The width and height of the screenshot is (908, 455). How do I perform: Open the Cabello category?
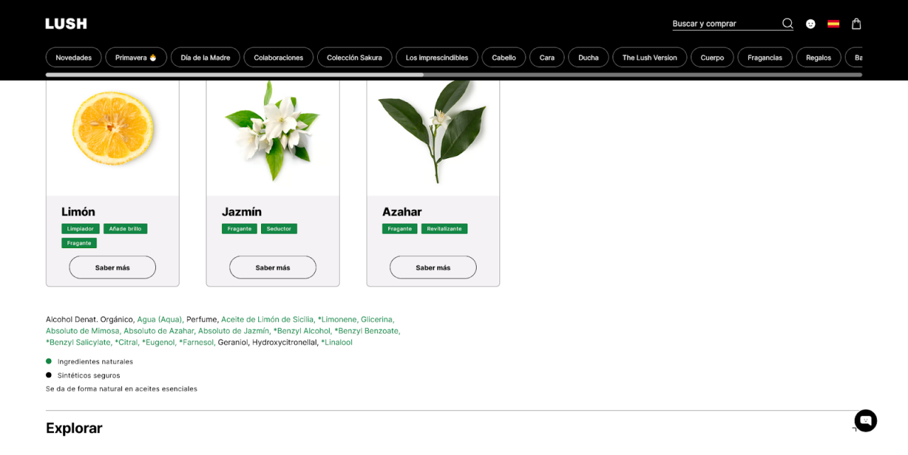point(504,57)
